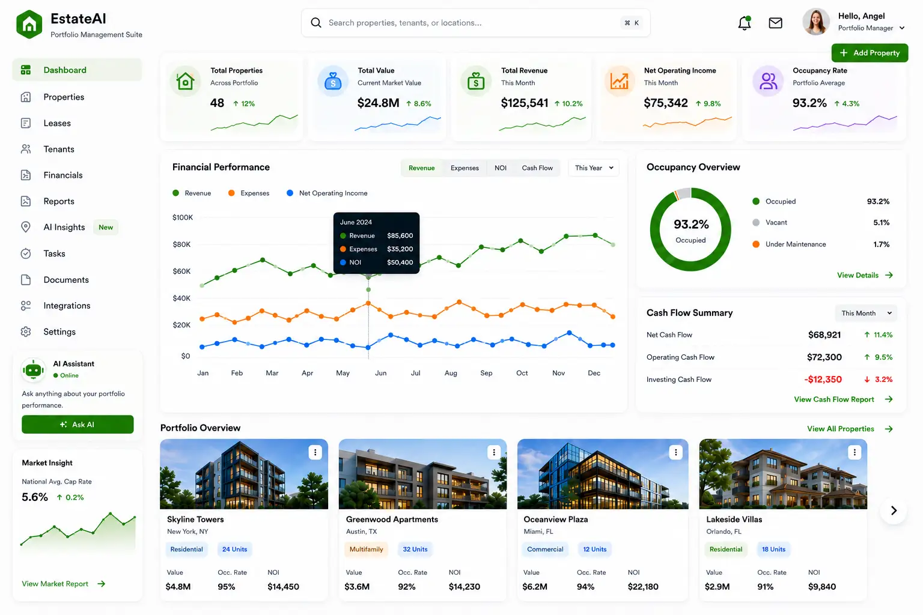
Task: Toggle the Vacant legend entry
Action: [770, 222]
